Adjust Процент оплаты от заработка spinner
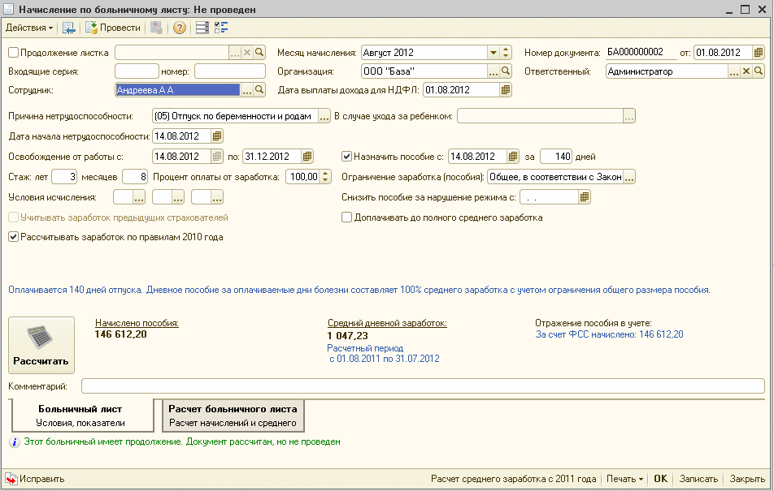 325,177
